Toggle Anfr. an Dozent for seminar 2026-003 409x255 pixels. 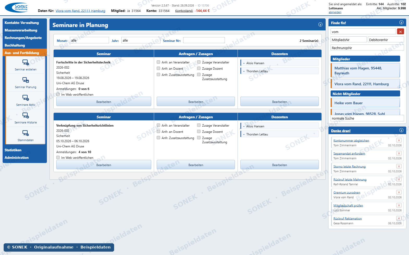(x=158, y=132)
